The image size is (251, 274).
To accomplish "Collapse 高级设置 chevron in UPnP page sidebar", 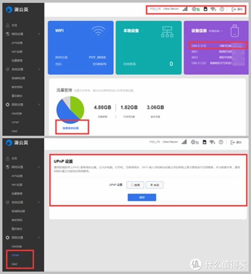I will tap(39, 237).
